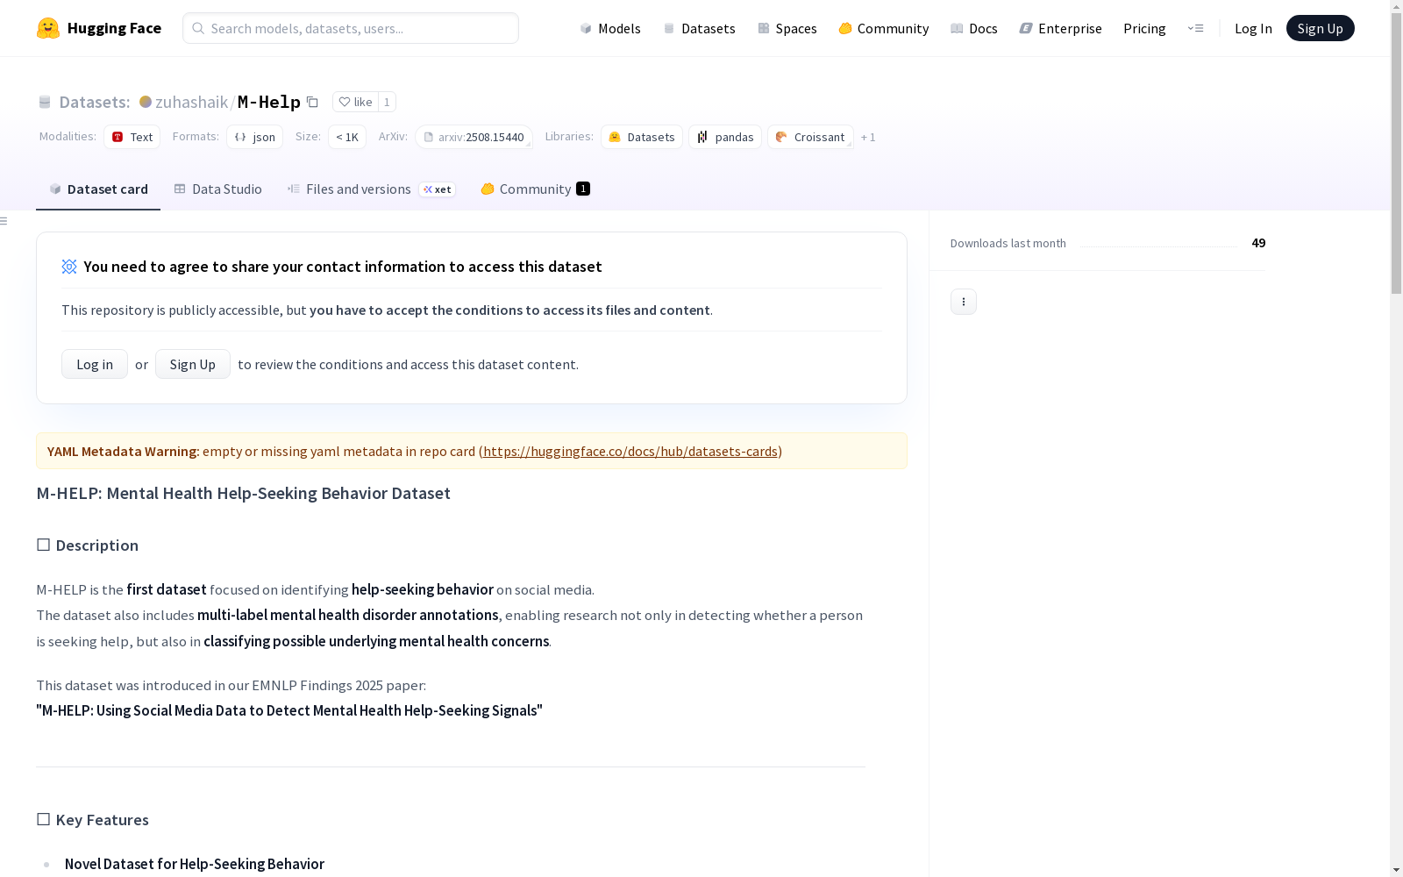Screen dimensions: 1403x877
Task: Click the pandas library tag
Action: [x=725, y=137]
